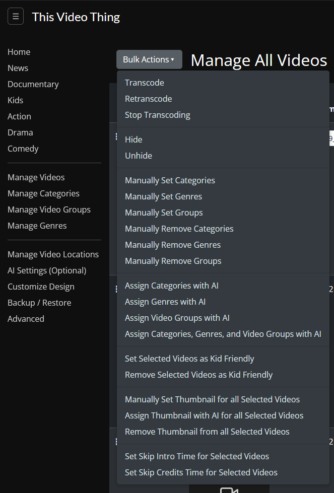334x493 pixels.
Task: Open Customize Design in sidebar
Action: click(41, 287)
